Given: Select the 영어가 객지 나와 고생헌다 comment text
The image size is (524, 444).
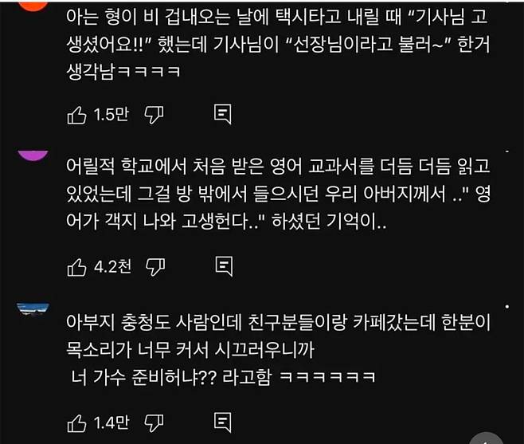Looking at the screenshot, I should pyautogui.click(x=278, y=194).
